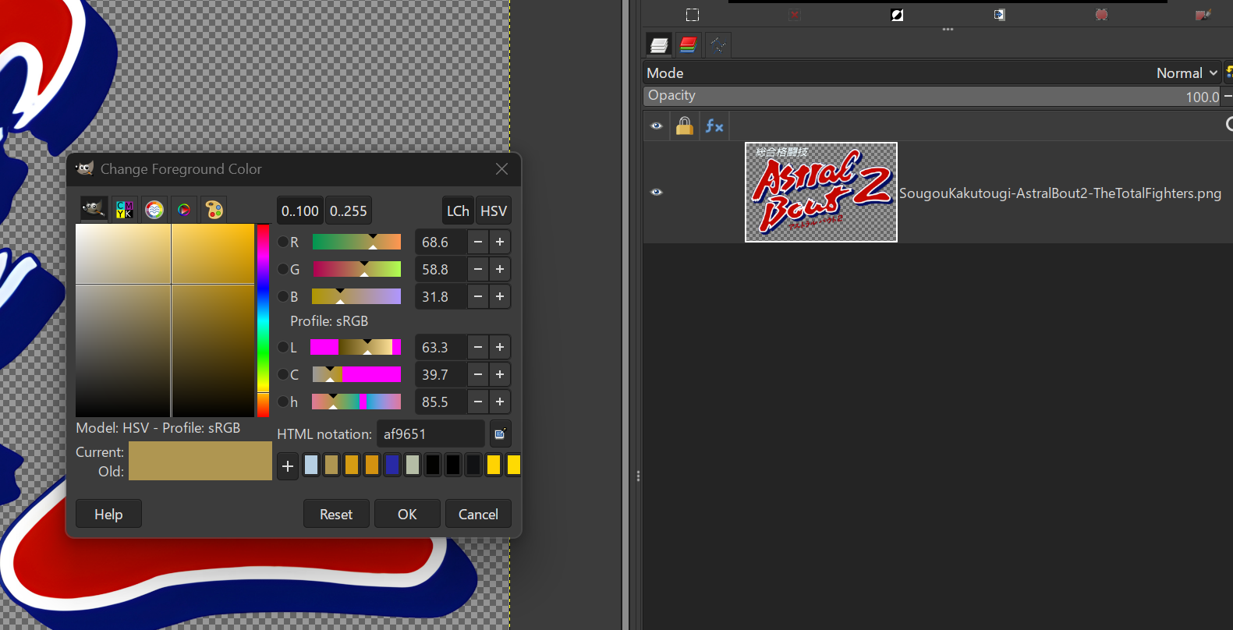Expand the layer Mode dropdown set to Normal

(1185, 73)
